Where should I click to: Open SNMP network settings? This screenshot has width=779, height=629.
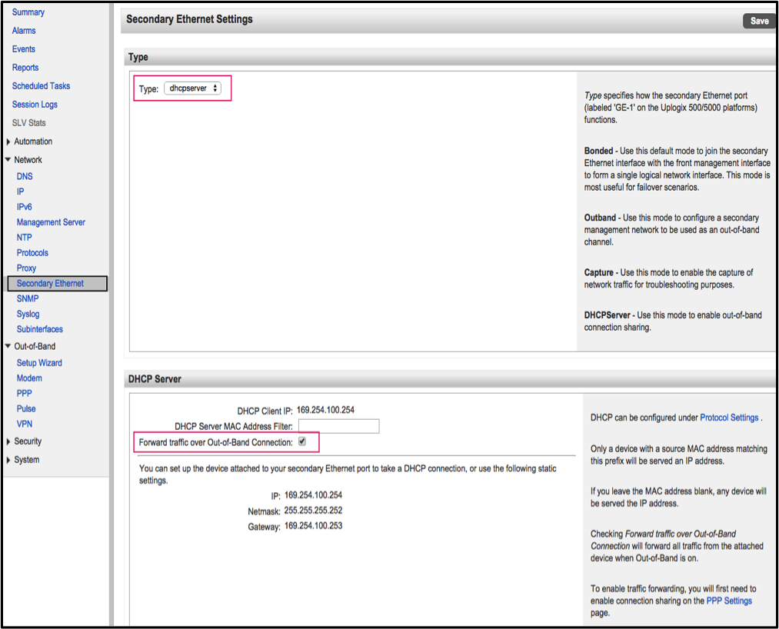point(28,298)
